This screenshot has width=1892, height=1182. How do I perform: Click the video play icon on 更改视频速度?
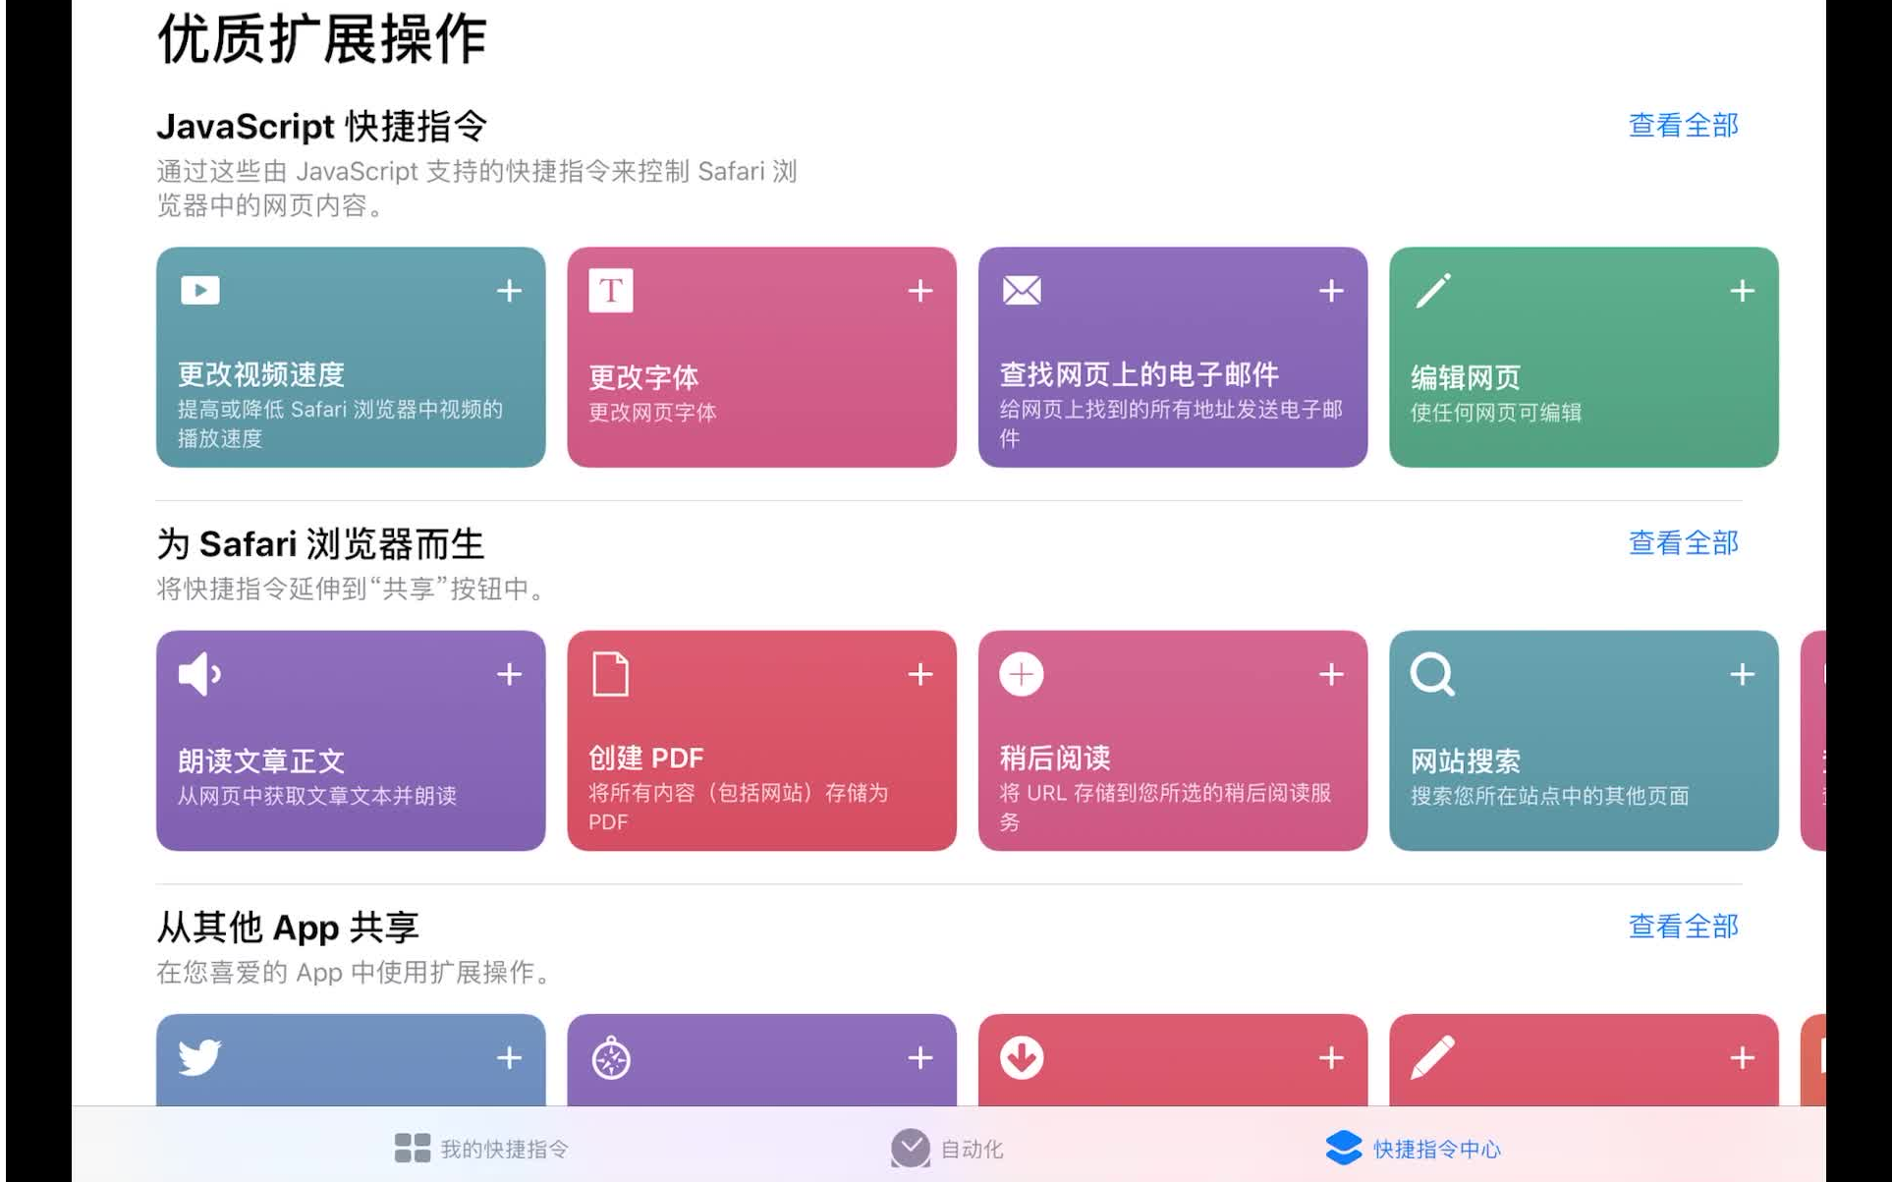click(200, 290)
